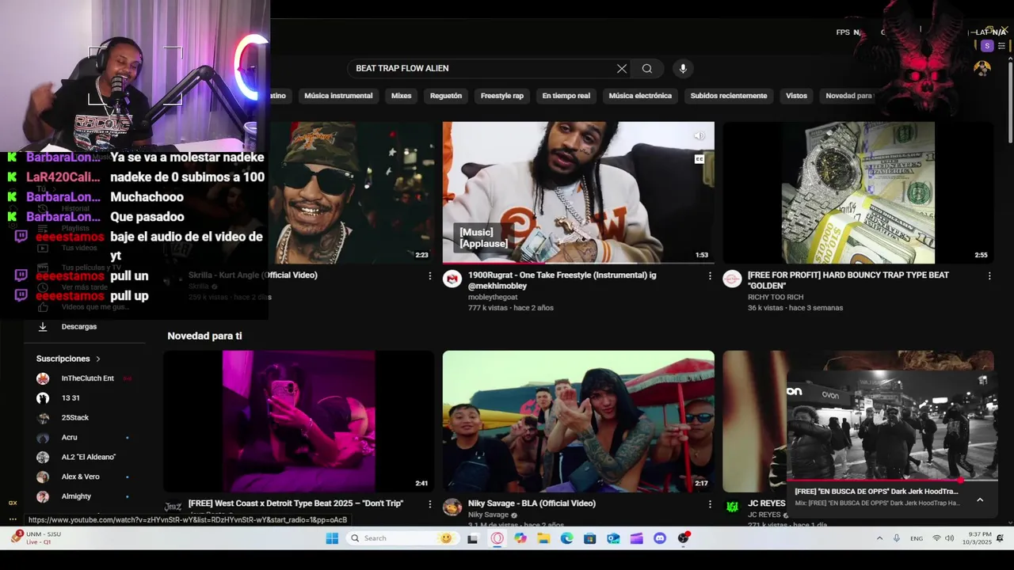Screen dimensions: 1014x570
Task: Open 1900Rugrat One Take Freestyle title link
Action: [562, 280]
